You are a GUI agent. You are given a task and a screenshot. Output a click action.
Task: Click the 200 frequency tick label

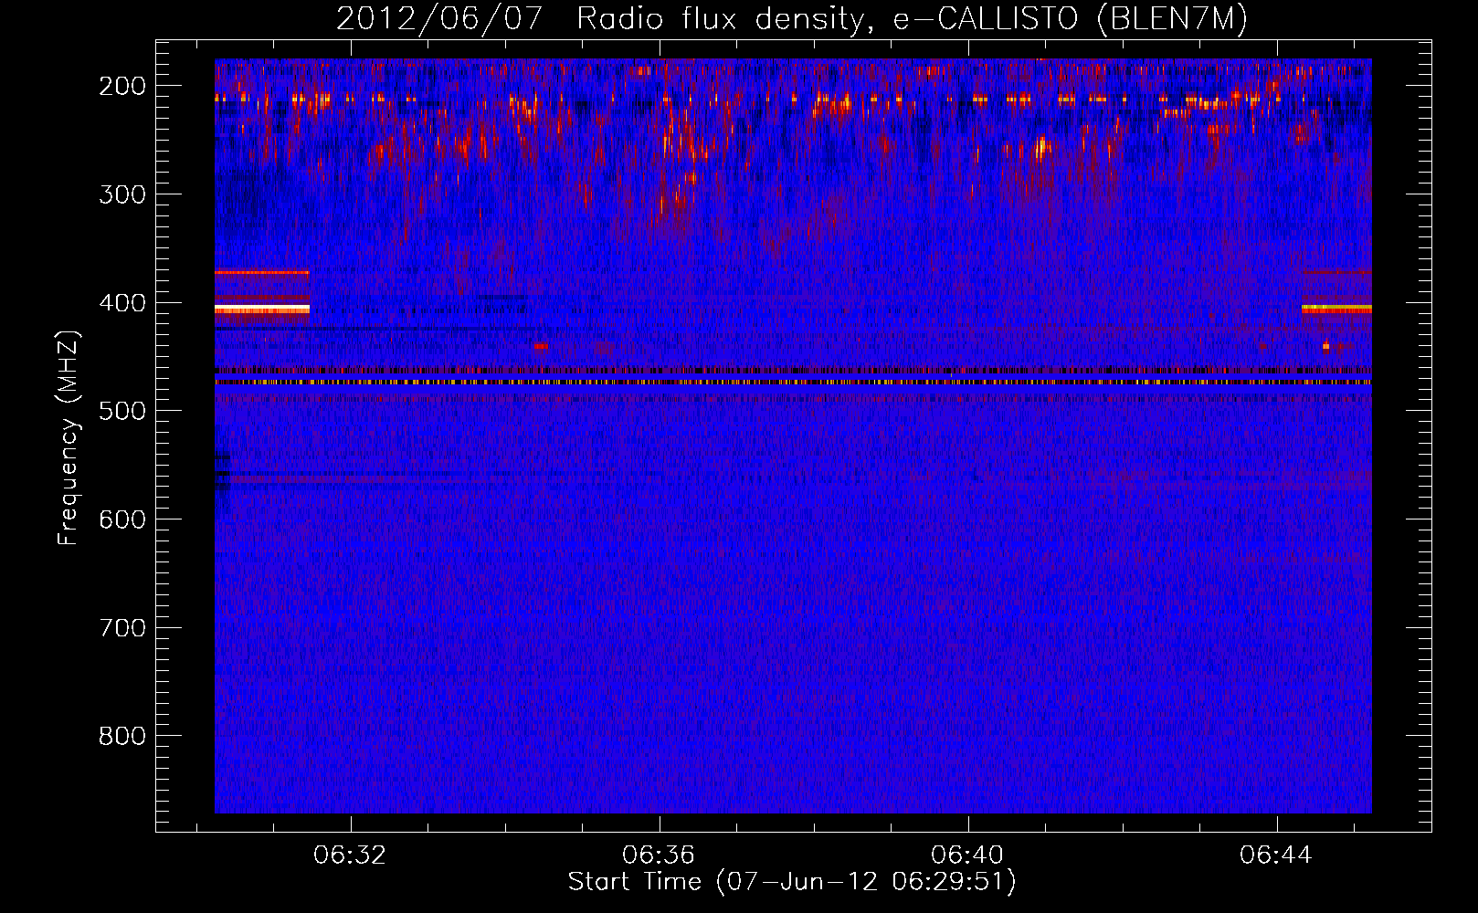(122, 86)
